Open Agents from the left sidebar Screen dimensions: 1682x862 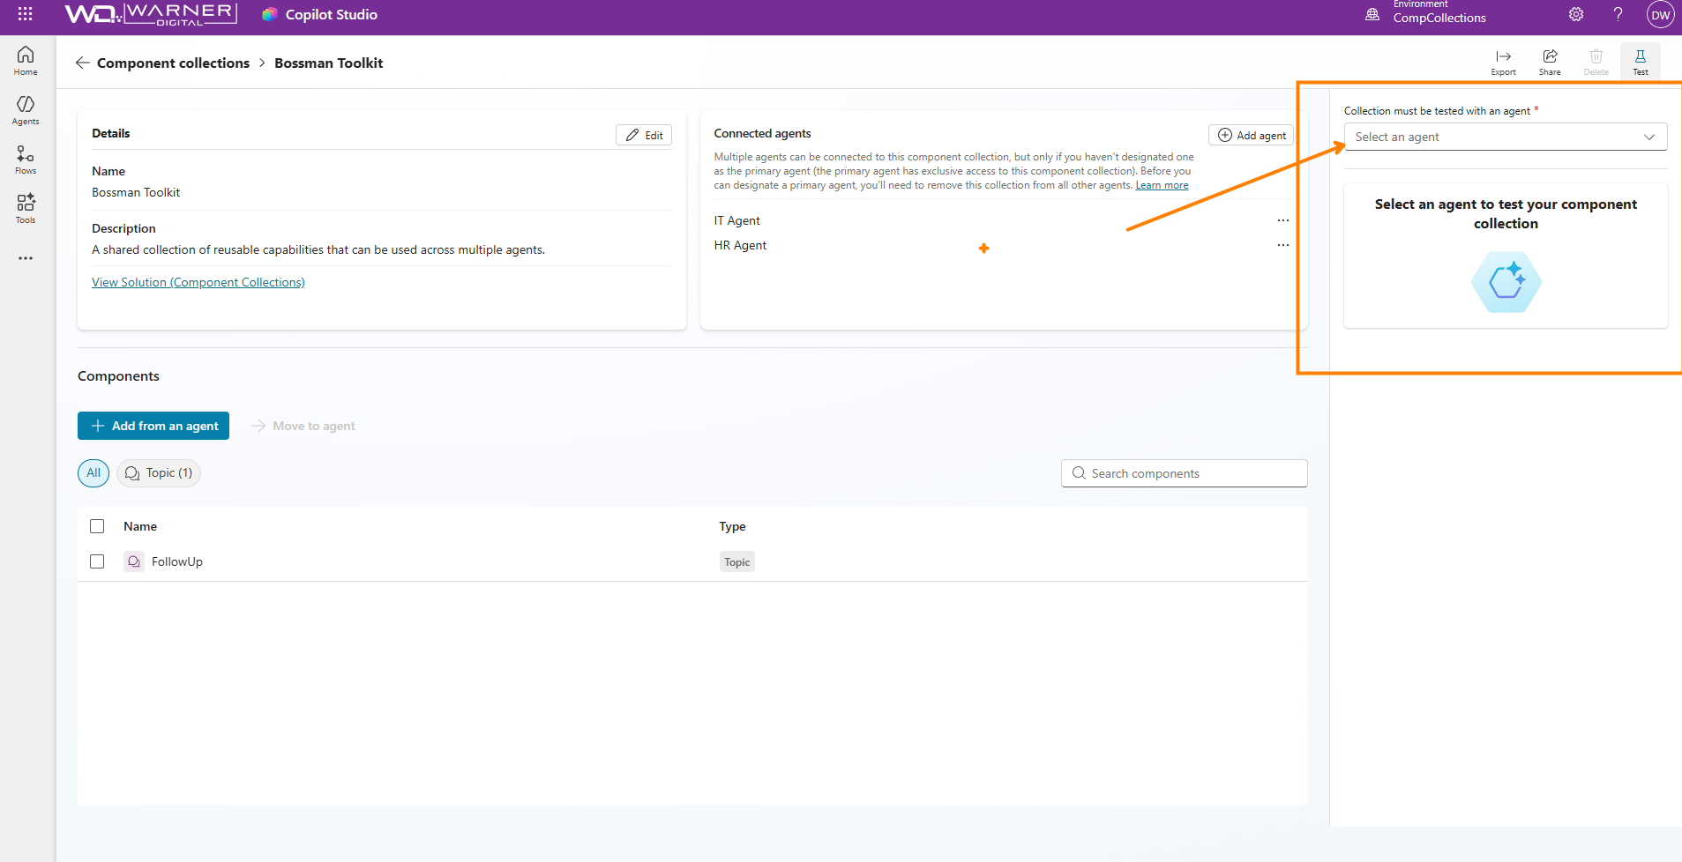[x=26, y=110]
